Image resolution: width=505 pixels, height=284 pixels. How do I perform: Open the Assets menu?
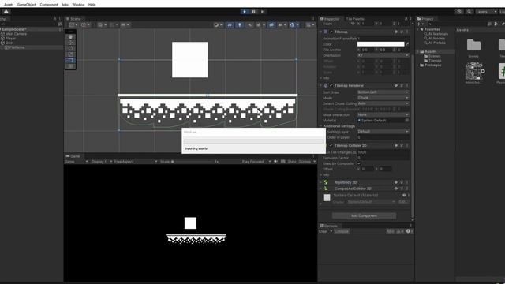(9, 5)
